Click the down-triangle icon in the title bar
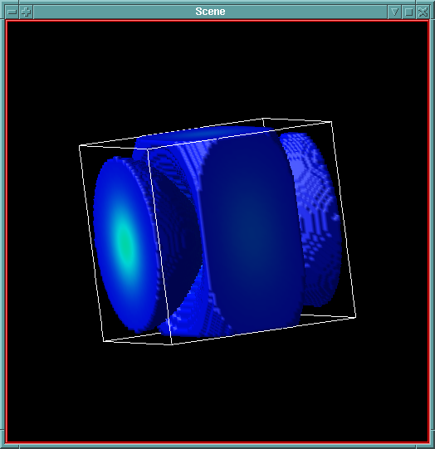435x449 pixels. point(394,12)
